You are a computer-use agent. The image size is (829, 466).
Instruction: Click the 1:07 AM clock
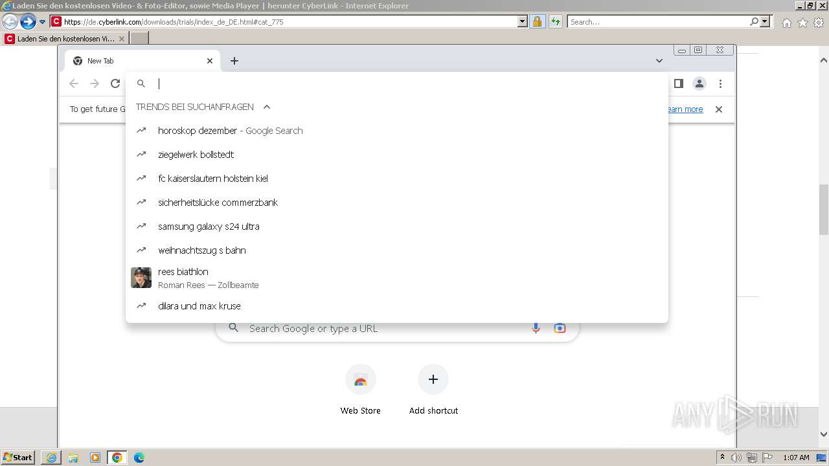coord(796,458)
